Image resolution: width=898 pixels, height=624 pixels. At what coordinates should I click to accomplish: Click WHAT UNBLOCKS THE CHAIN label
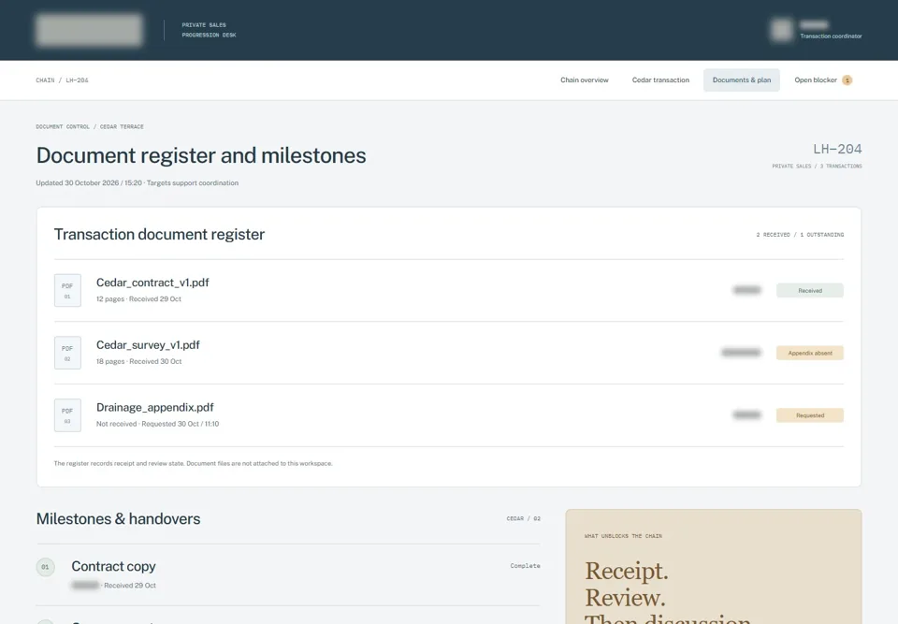point(623,536)
